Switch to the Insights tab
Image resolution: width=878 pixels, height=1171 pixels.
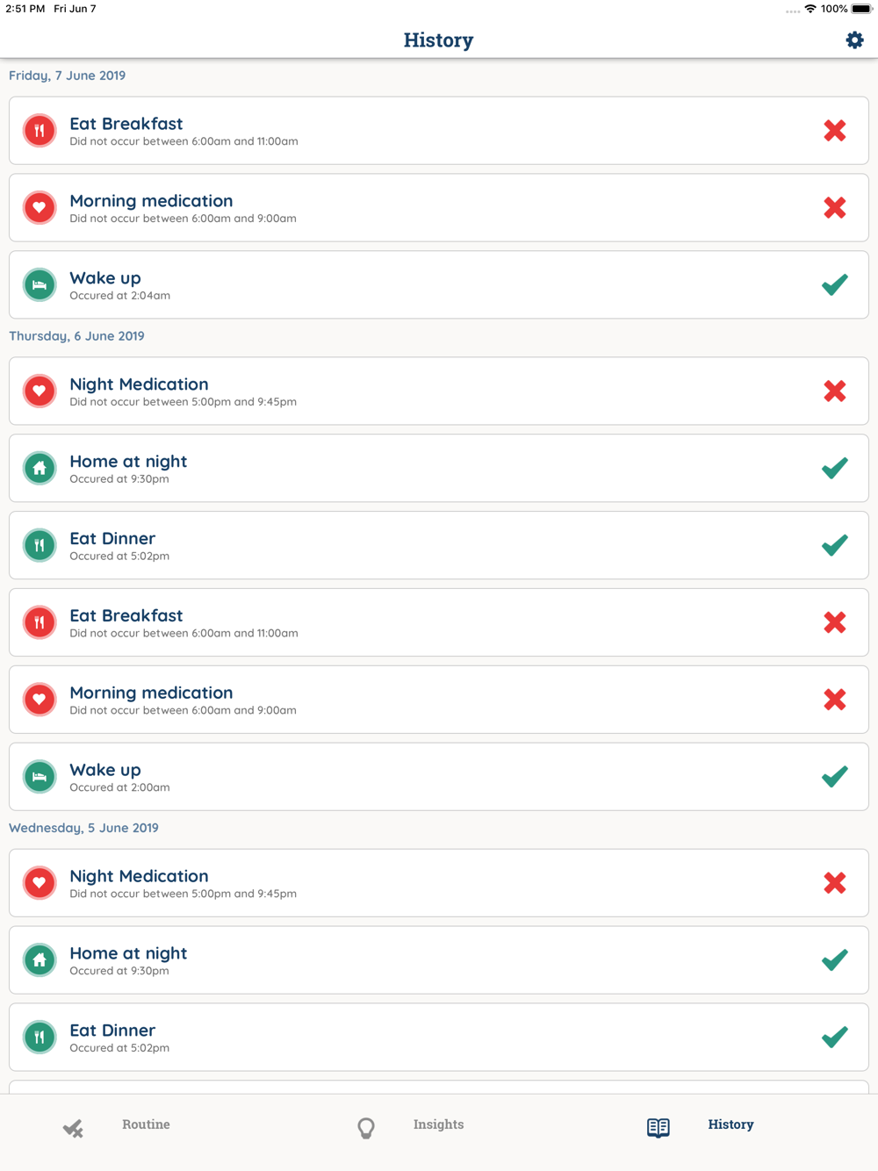coord(438,1124)
